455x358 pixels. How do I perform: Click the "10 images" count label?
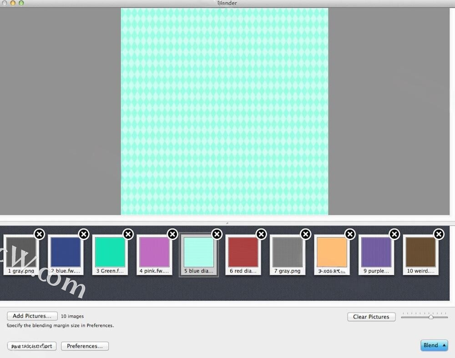coord(72,316)
